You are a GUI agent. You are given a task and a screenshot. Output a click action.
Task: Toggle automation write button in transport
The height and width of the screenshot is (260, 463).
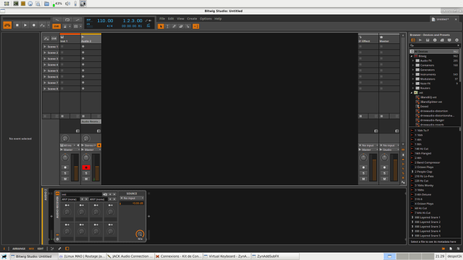coord(42,25)
